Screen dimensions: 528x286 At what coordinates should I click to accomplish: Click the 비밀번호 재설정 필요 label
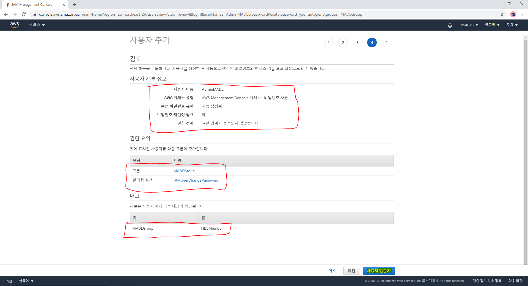pyautogui.click(x=175, y=115)
